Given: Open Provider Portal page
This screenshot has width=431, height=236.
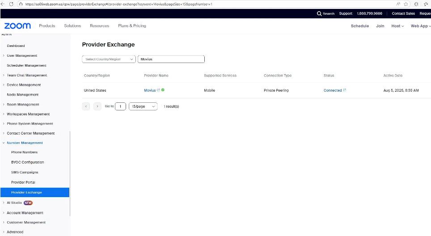Looking at the screenshot, I should point(23,182).
